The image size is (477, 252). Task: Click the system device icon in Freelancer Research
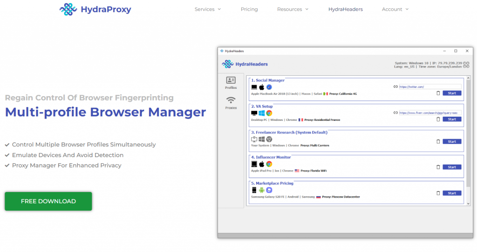pos(254,139)
